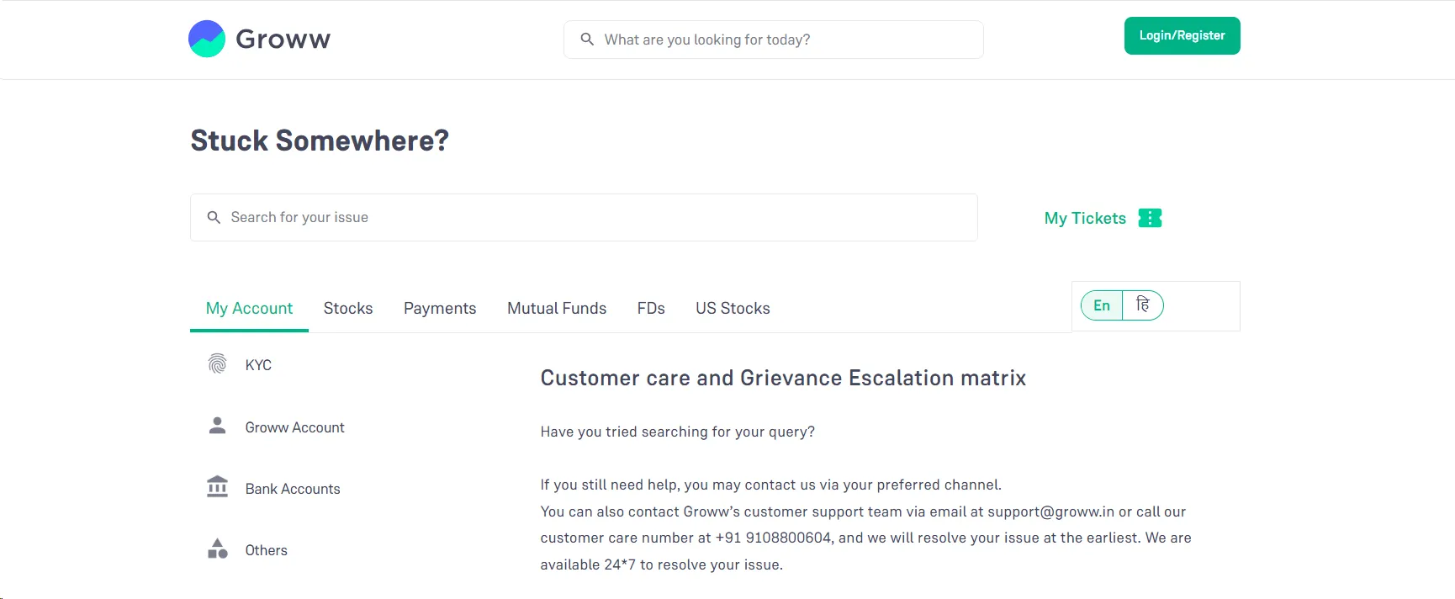
Task: Click the magnifier icon in issue search box
Action: point(214,217)
